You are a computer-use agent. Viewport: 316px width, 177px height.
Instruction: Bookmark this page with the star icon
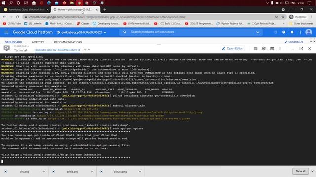pos(283,17)
